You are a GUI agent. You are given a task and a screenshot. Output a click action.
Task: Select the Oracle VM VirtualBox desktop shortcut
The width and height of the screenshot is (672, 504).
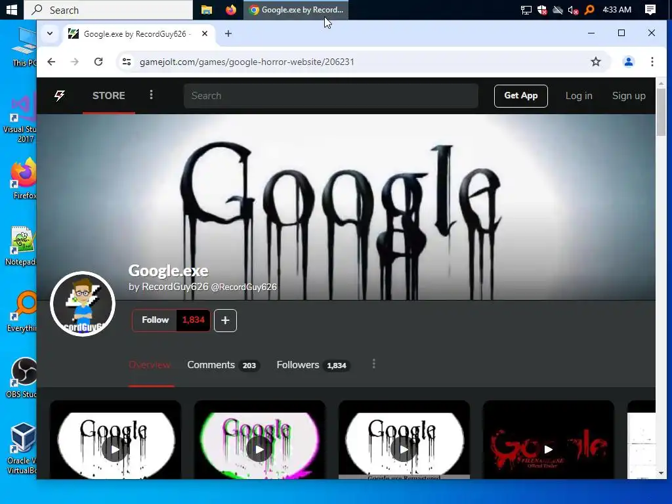click(x=22, y=449)
